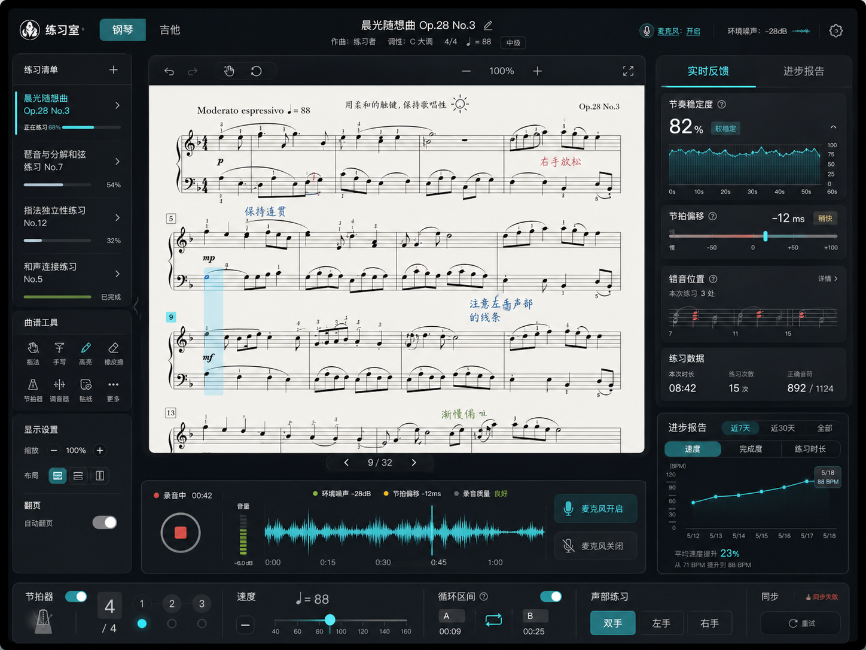This screenshot has width=866, height=650.
Task: Open settings gear icon
Action: click(836, 31)
